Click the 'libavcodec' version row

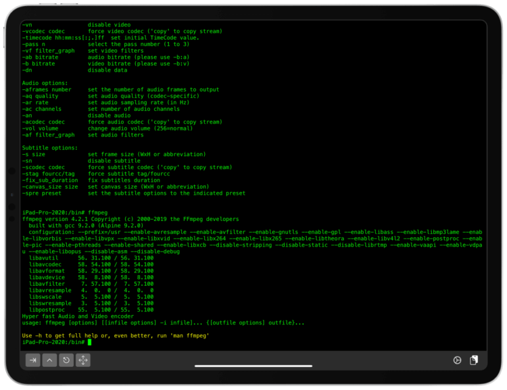coord(91,264)
